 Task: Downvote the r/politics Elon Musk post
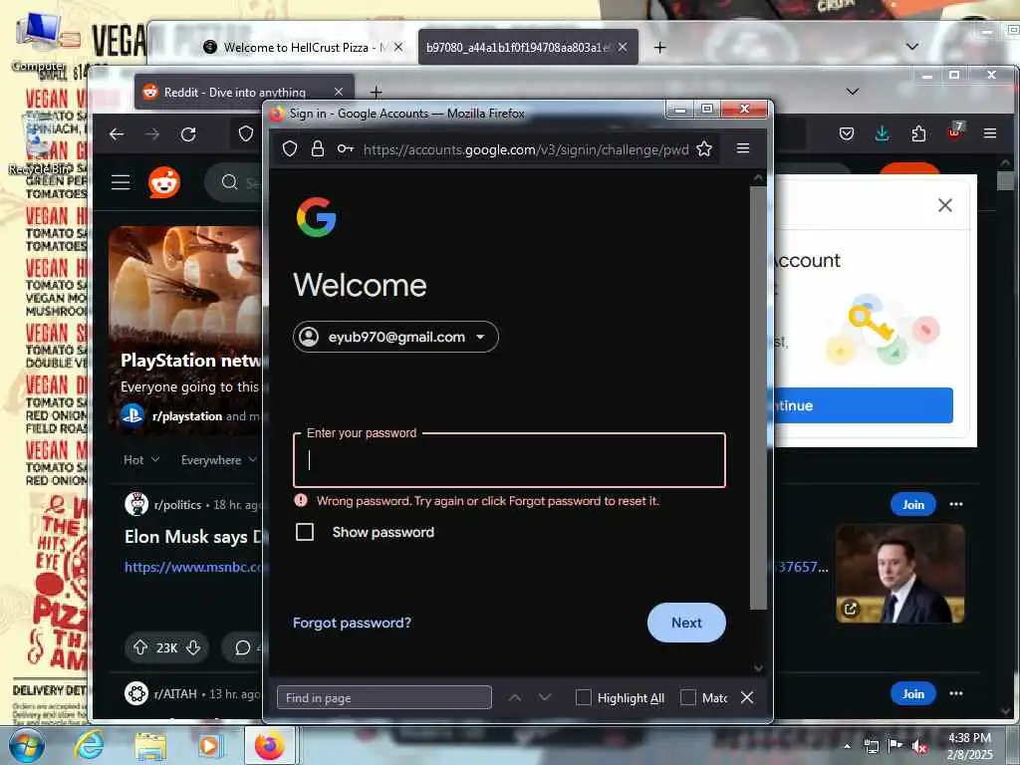coord(193,647)
